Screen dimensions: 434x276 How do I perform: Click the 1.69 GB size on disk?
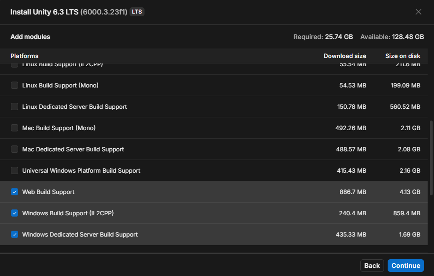click(409, 234)
